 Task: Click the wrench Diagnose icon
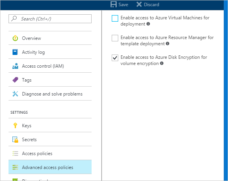point(15,94)
